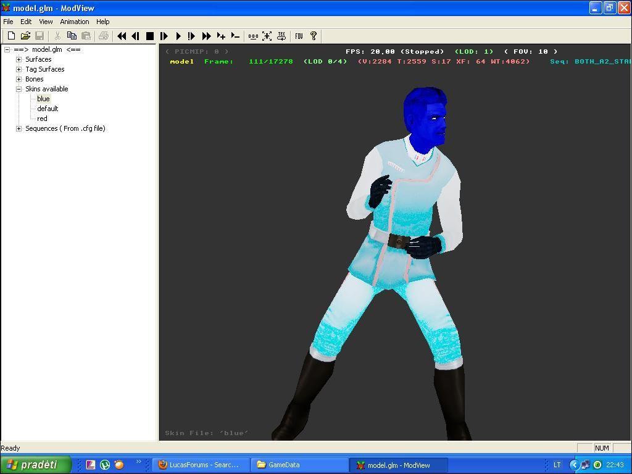
Task: Open the View menu
Action: [x=46, y=22]
